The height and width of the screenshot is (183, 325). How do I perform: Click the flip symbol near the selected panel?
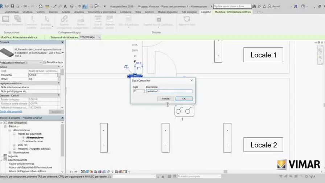(x=126, y=67)
